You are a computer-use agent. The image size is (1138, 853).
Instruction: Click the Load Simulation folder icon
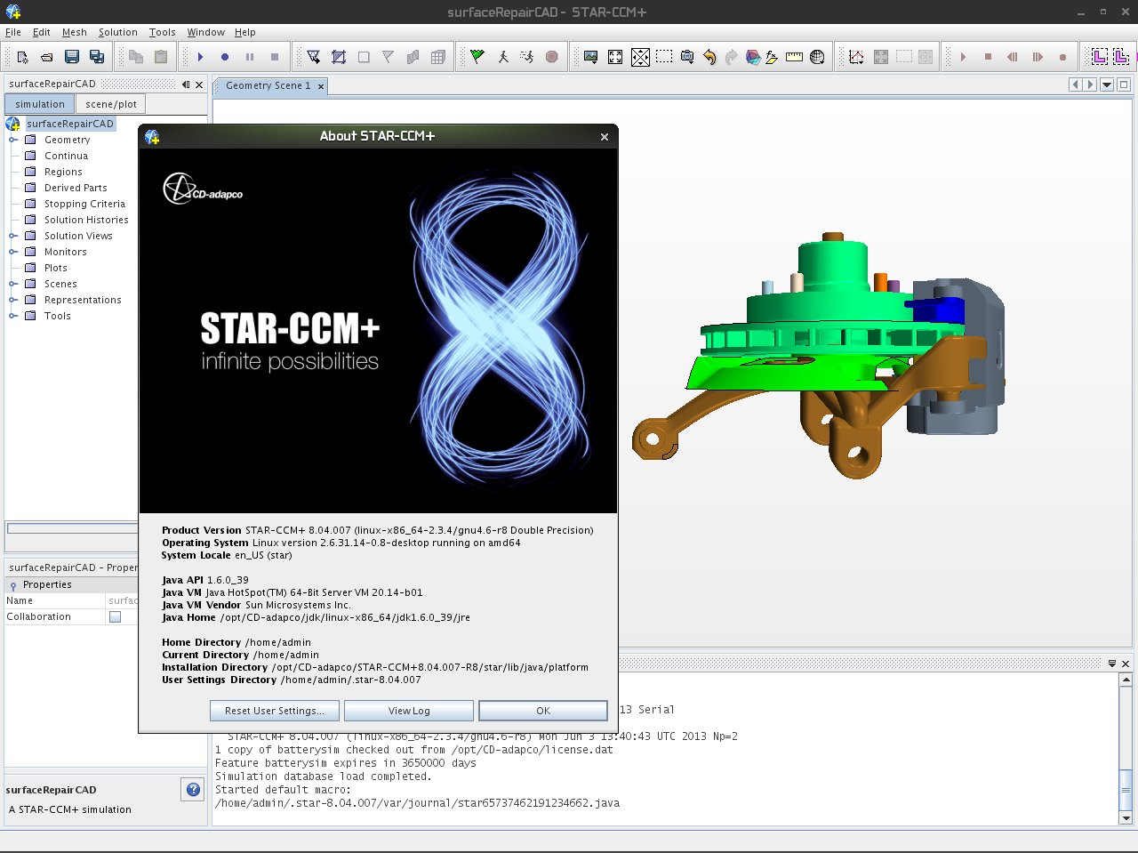[47, 57]
